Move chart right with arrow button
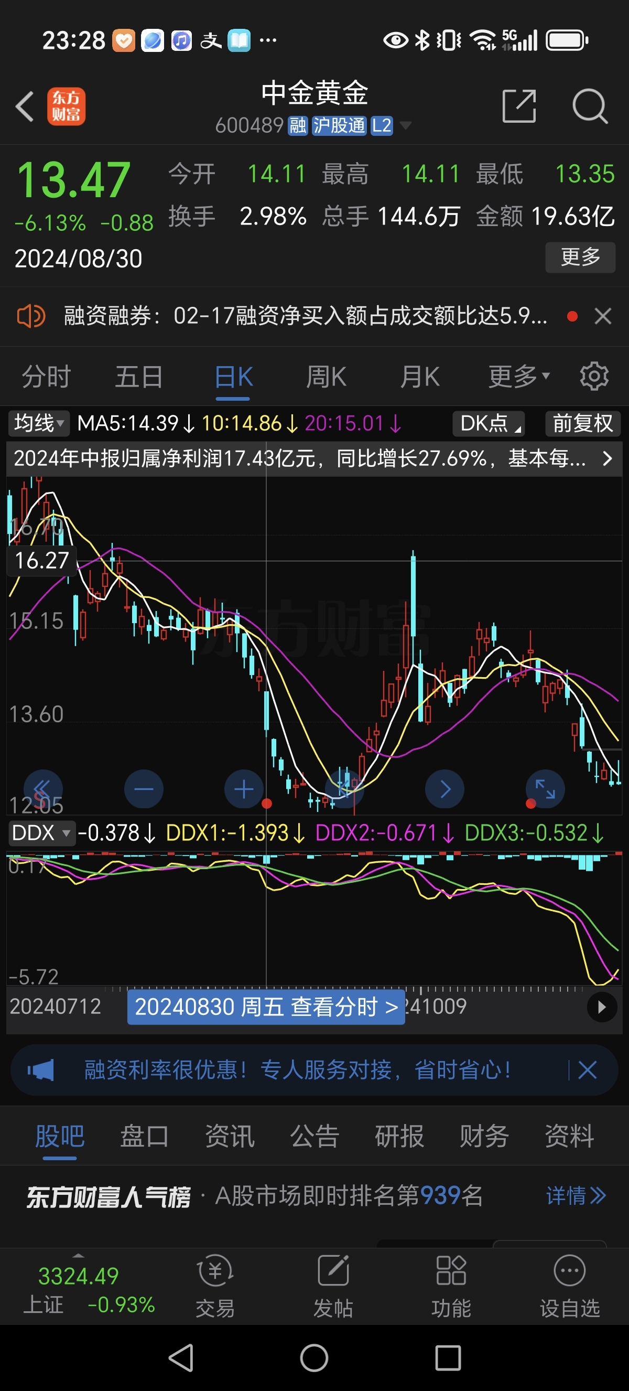 coord(445,789)
